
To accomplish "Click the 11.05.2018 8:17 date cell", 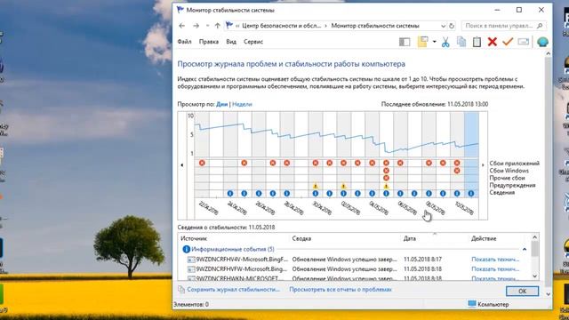I will pyautogui.click(x=422, y=260).
